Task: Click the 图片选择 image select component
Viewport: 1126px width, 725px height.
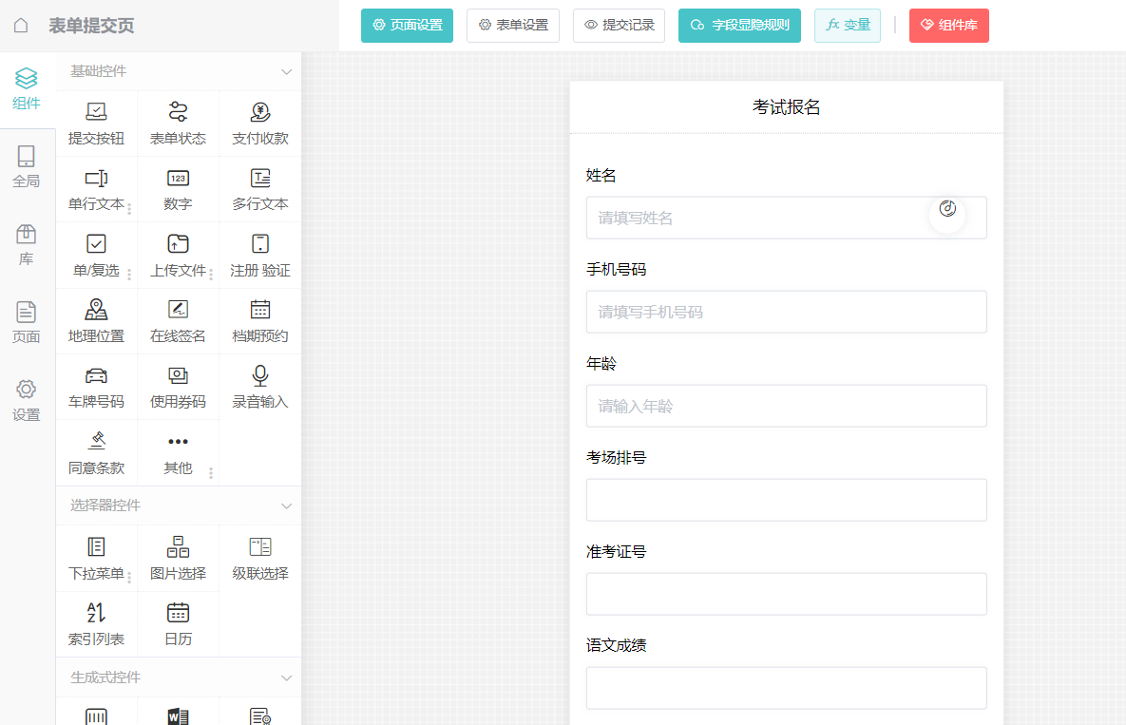Action: 178,559
